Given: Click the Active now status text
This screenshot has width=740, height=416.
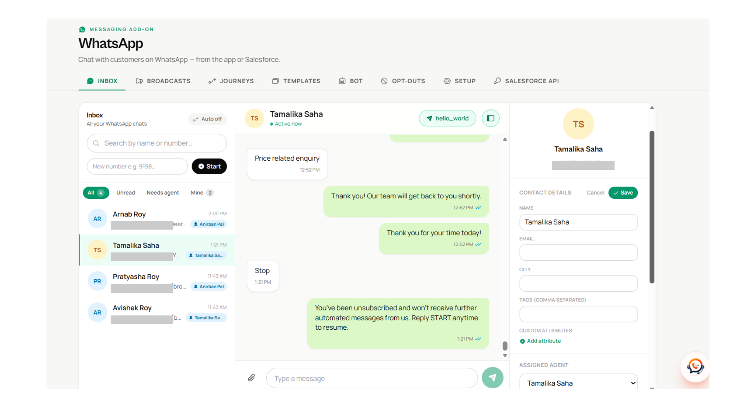Looking at the screenshot, I should coord(288,124).
